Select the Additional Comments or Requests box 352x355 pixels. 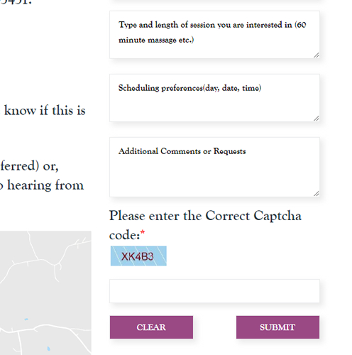pyautogui.click(x=214, y=167)
